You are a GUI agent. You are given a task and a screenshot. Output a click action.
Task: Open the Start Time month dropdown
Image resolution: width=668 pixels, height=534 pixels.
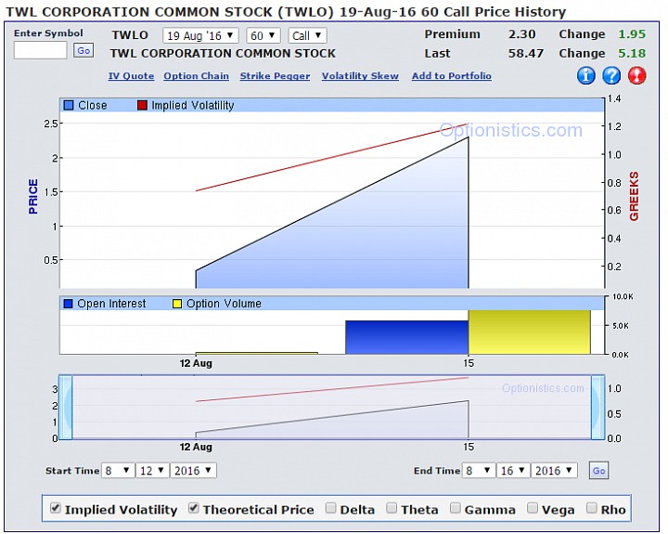(118, 471)
